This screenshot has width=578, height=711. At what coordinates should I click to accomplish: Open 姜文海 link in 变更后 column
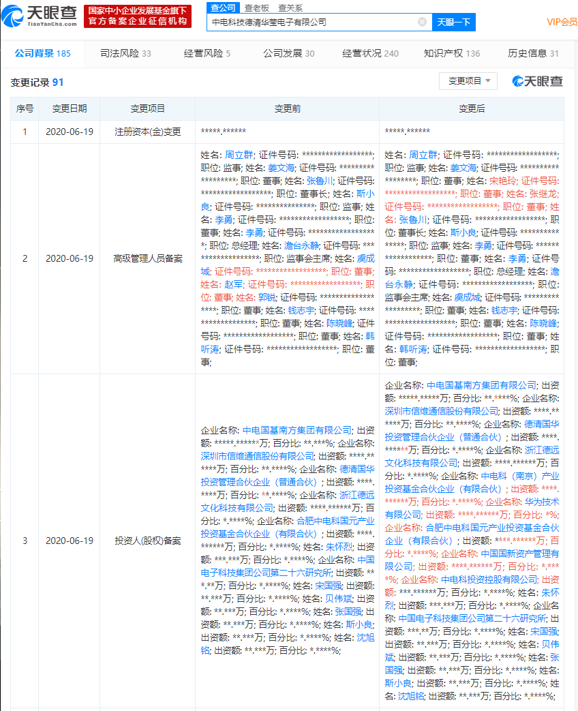(x=463, y=168)
